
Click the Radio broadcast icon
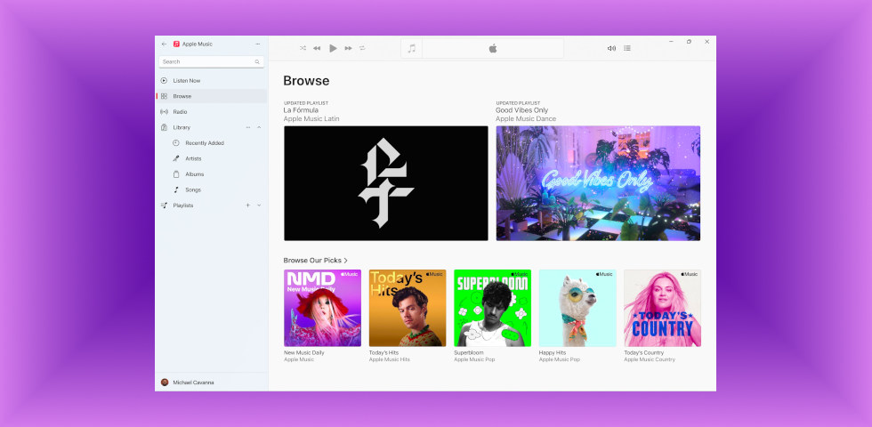pyautogui.click(x=164, y=112)
